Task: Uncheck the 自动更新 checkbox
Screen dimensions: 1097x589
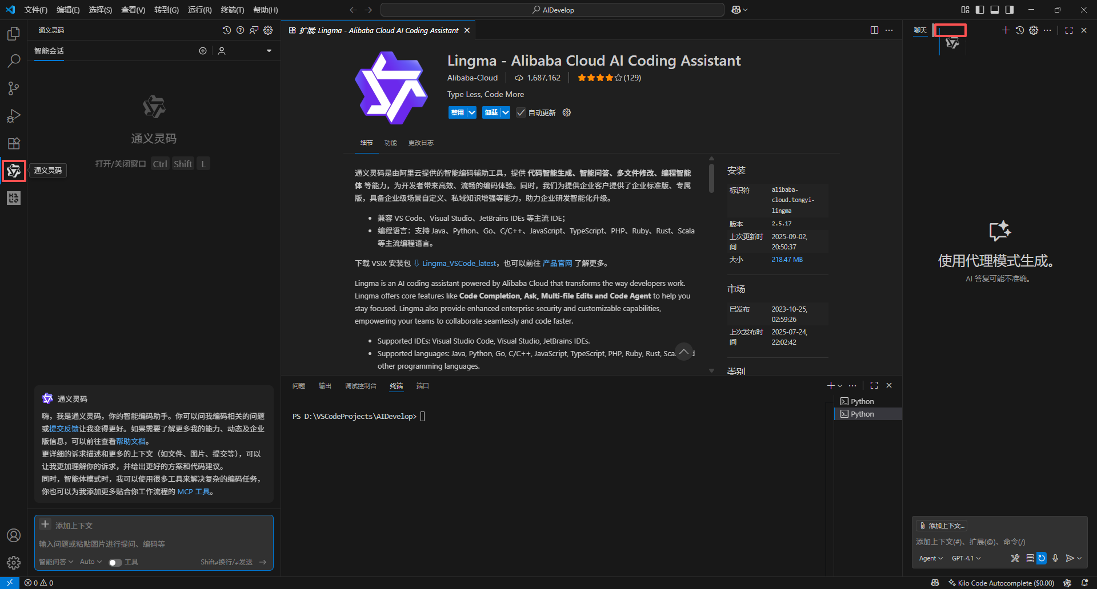Action: (x=521, y=112)
